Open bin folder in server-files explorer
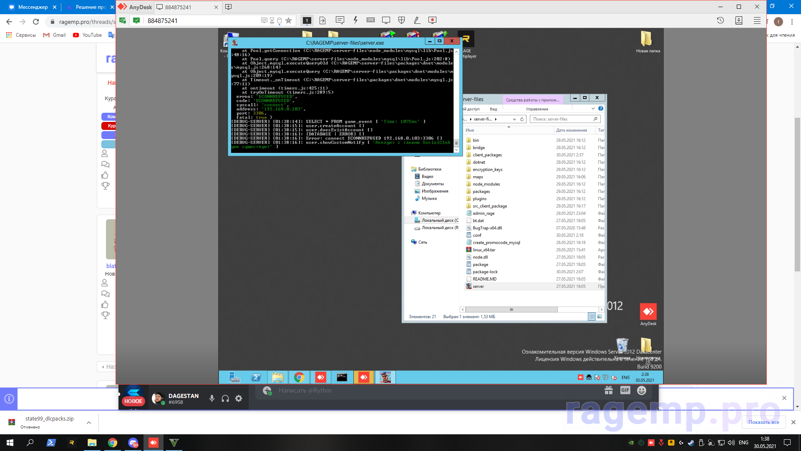Viewport: 801px width, 451px height. click(476, 140)
